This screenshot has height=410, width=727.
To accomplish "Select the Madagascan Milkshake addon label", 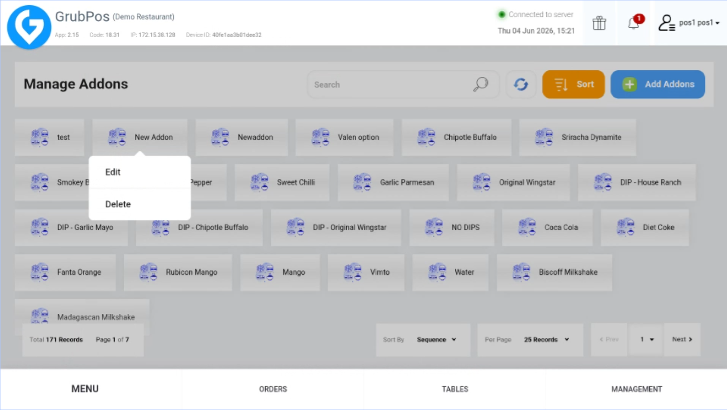I will [x=96, y=317].
